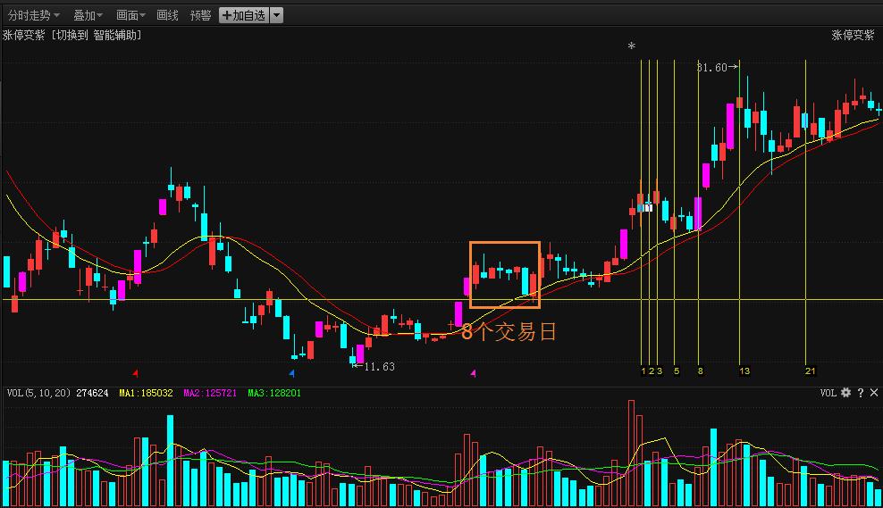The width and height of the screenshot is (883, 508).
Task: Click the 切换到 智能辅助 link
Action: point(96,35)
